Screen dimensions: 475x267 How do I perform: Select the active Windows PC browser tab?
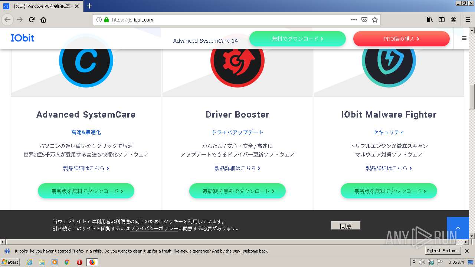[x=42, y=6]
